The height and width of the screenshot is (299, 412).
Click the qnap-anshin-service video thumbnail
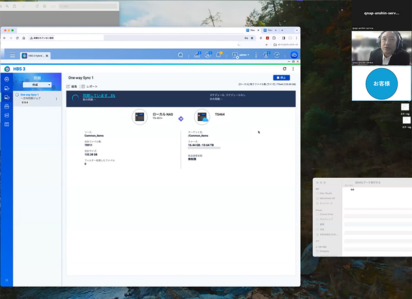pyautogui.click(x=382, y=47)
